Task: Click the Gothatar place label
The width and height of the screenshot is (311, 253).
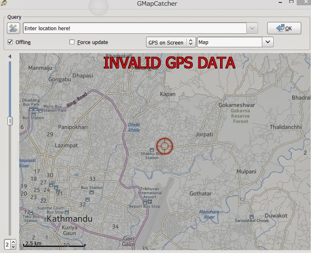Action: tap(201, 193)
